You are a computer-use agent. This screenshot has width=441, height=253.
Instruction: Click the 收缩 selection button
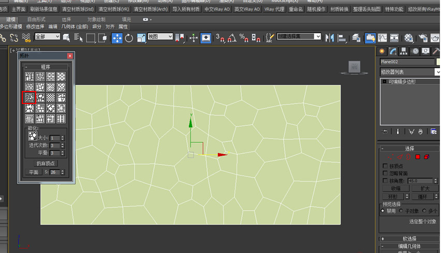click(396, 188)
